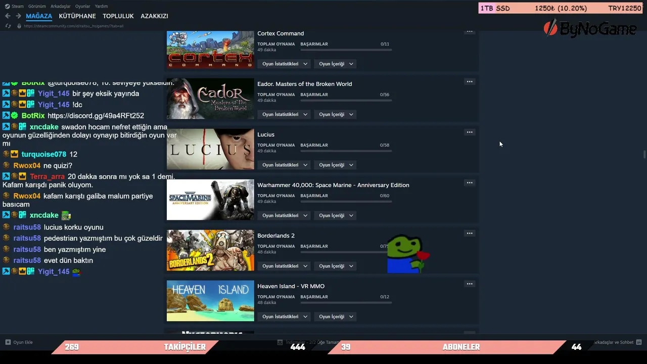
Task: Click the Eador achievements progress bar
Action: click(346, 100)
